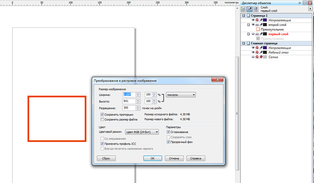Screen dimensions: 314x183
Task: Click the Высота percent spinner arrows
Action: point(154,101)
